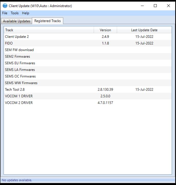Select the SEMS EU Firmwares row
This screenshot has height=185, width=176.
(x=88, y=63)
